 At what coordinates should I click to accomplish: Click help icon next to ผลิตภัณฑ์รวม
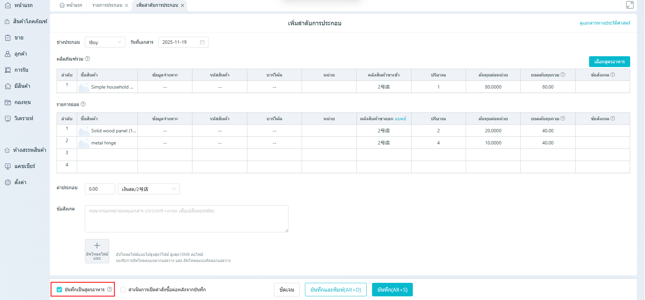(x=87, y=59)
